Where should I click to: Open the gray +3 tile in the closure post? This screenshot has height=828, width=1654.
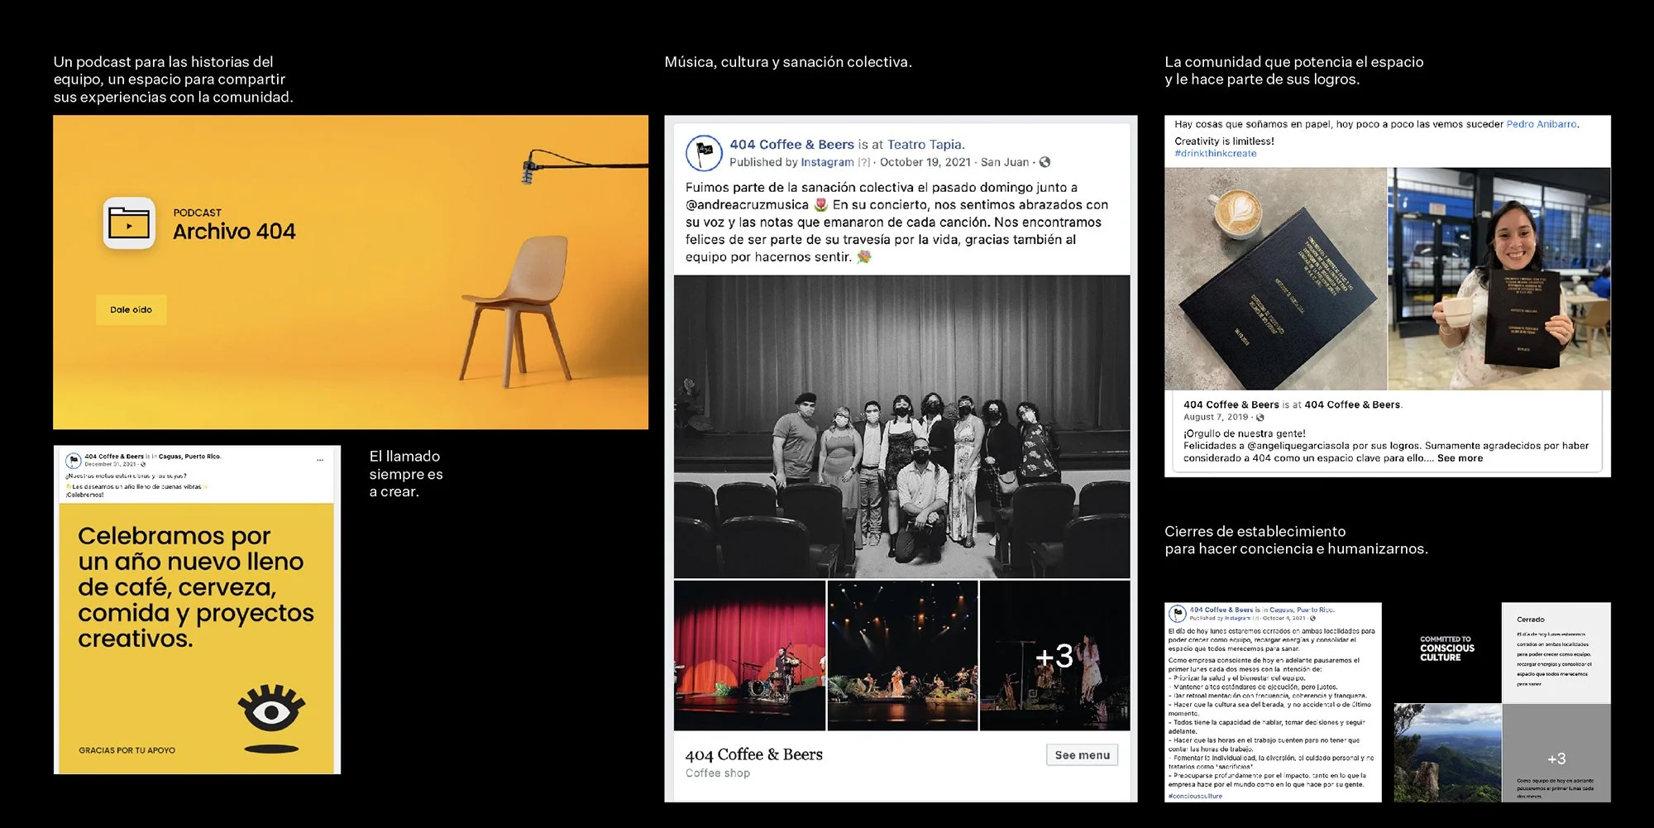(x=1556, y=753)
